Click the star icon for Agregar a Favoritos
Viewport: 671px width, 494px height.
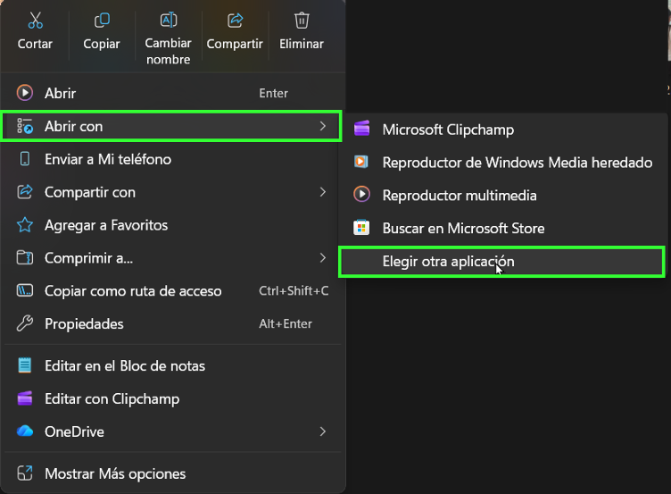pyautogui.click(x=25, y=225)
